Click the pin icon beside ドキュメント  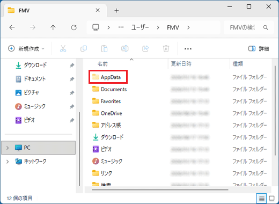(72, 79)
